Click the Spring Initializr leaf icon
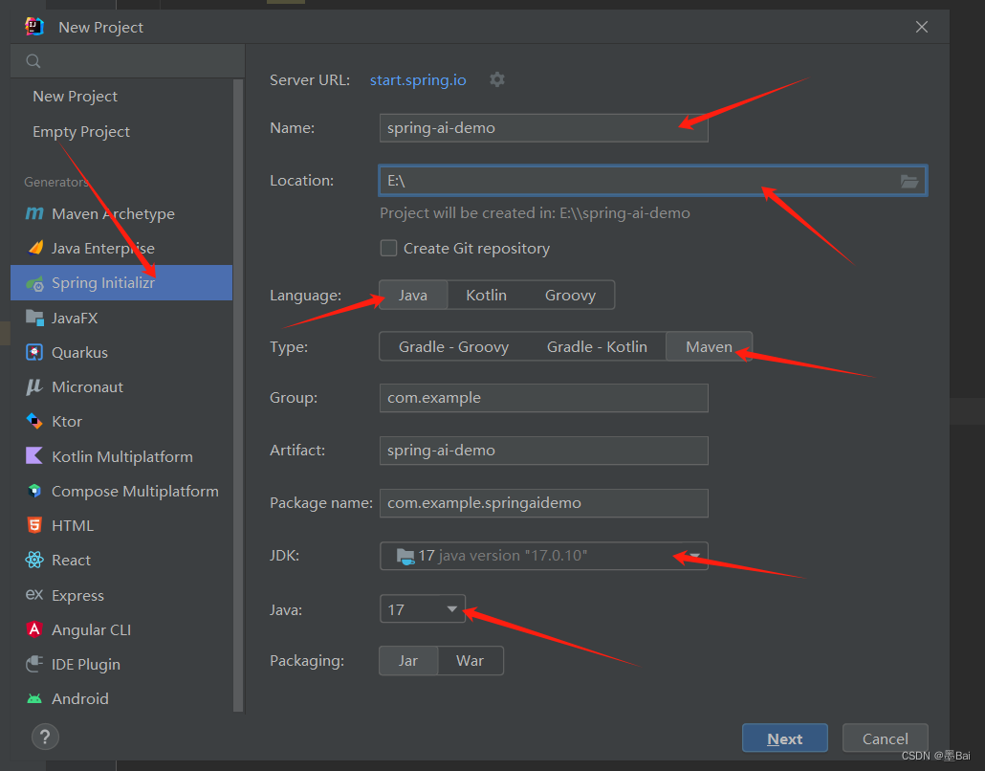 coord(34,283)
